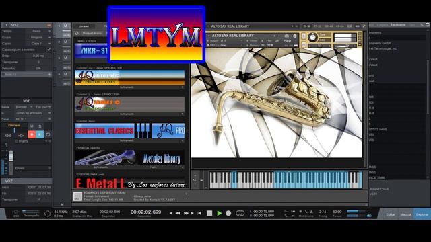
Task: Click the Velocidad value 0%
Action: (x=38, y=68)
